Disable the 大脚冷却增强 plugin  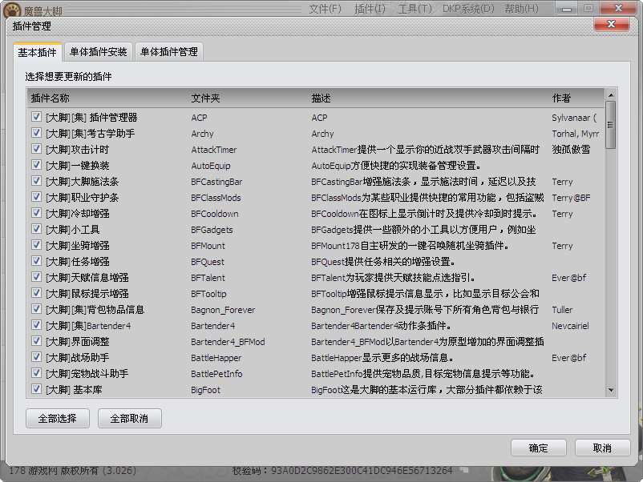point(36,213)
